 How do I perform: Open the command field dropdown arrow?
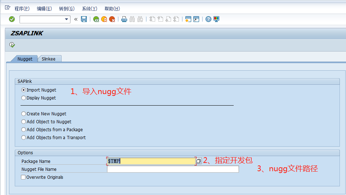pos(66,19)
